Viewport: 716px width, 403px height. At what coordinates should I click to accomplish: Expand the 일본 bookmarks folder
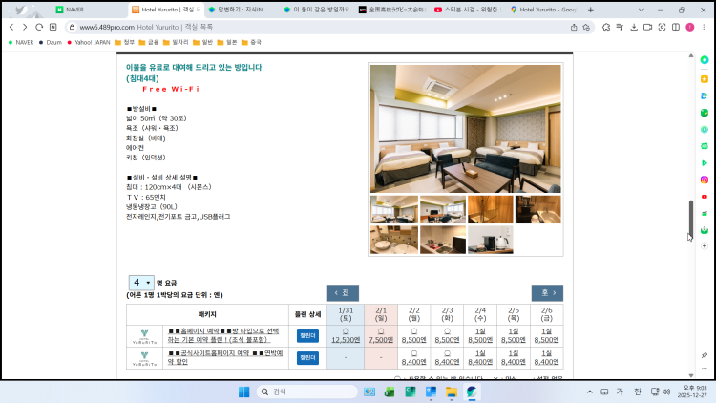(x=226, y=42)
